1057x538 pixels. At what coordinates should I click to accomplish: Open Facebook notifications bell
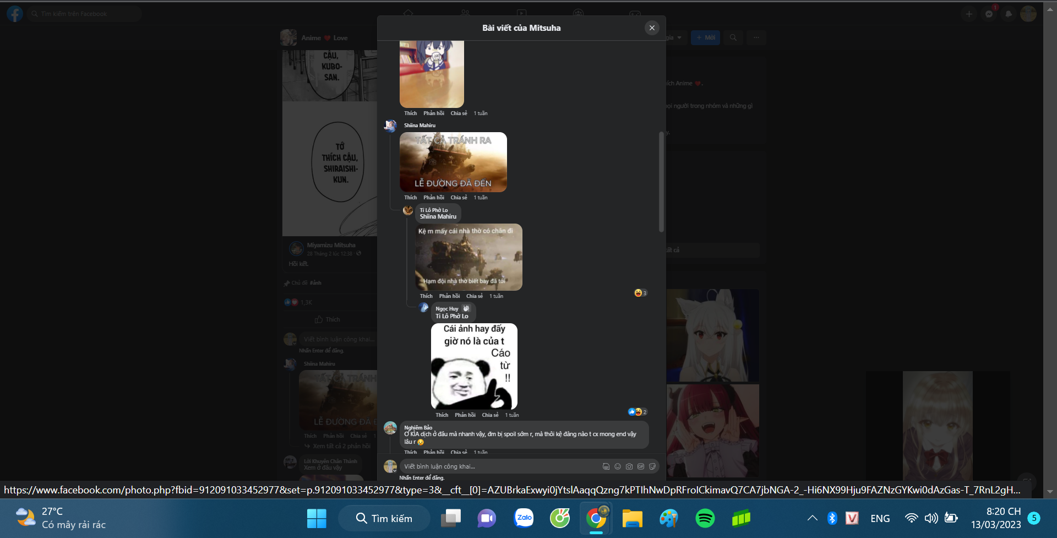point(1009,14)
